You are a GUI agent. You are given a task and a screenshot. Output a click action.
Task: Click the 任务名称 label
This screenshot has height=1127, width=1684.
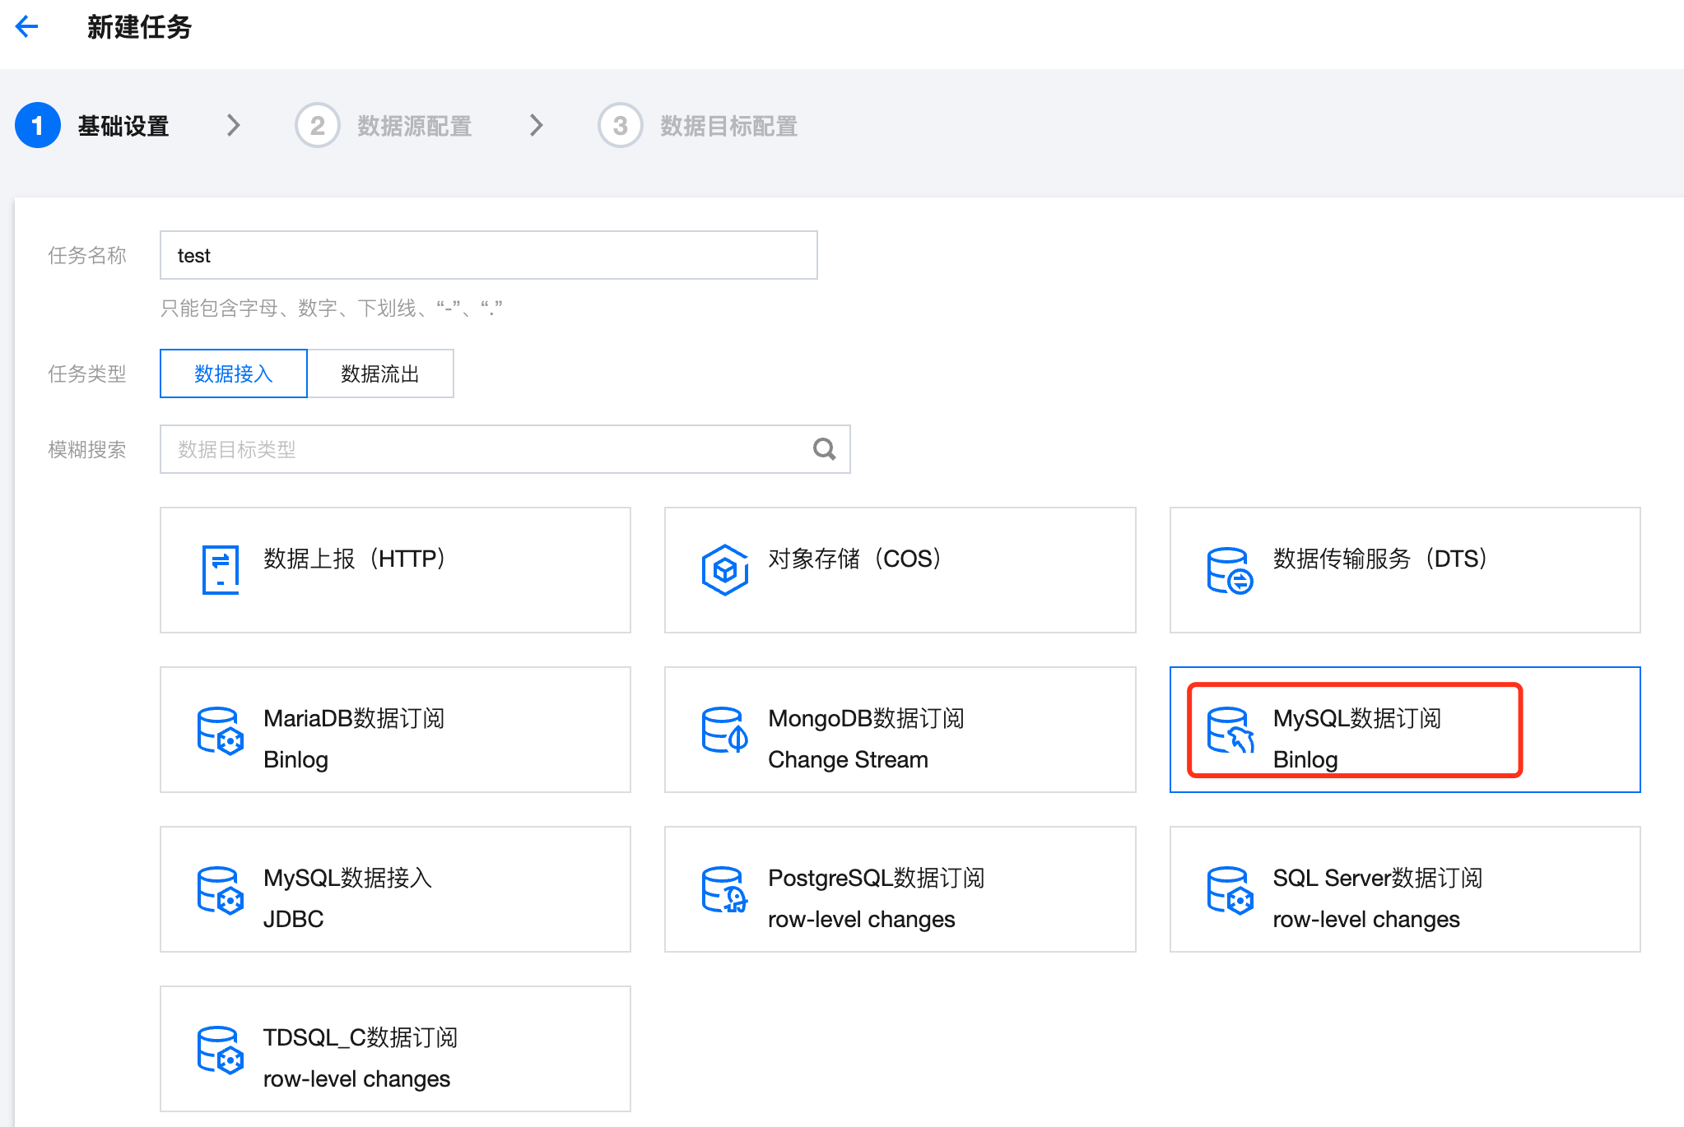87,255
